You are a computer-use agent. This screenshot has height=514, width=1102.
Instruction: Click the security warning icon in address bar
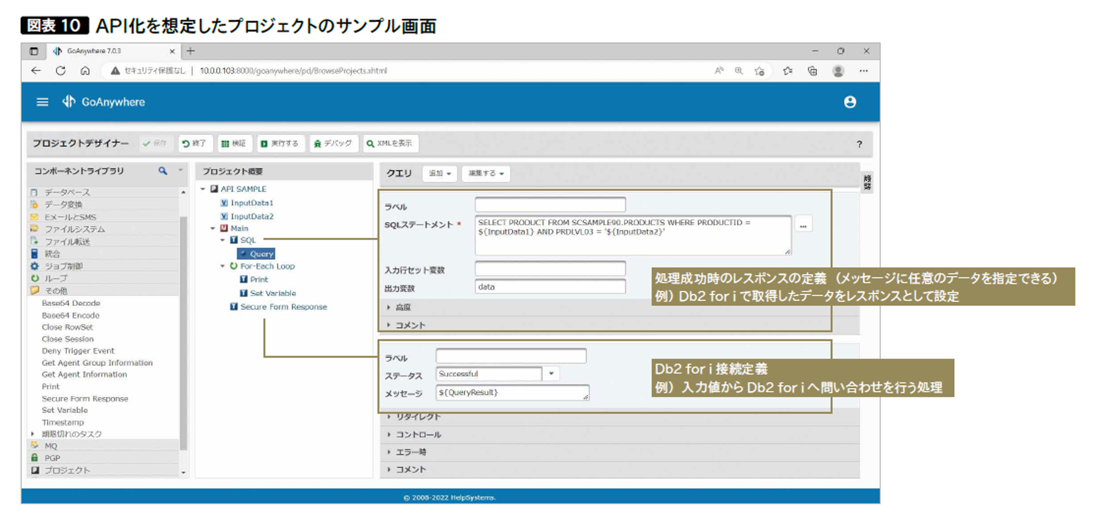(115, 71)
